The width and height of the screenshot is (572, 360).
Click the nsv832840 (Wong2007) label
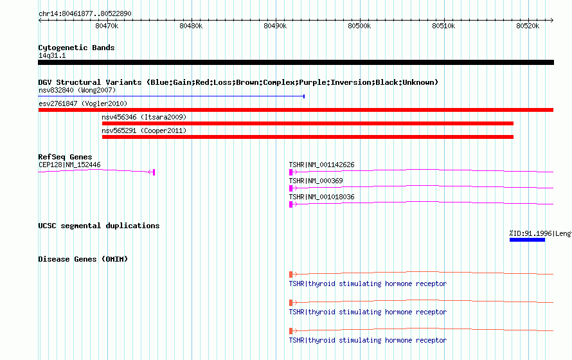click(77, 90)
